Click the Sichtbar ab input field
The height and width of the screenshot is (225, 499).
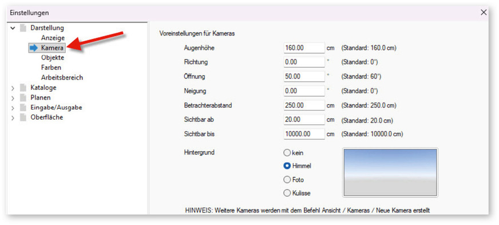(x=304, y=120)
